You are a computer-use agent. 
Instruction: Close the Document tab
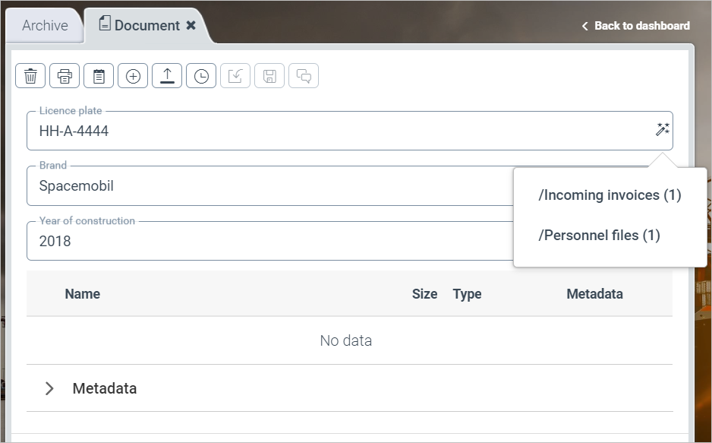[191, 26]
